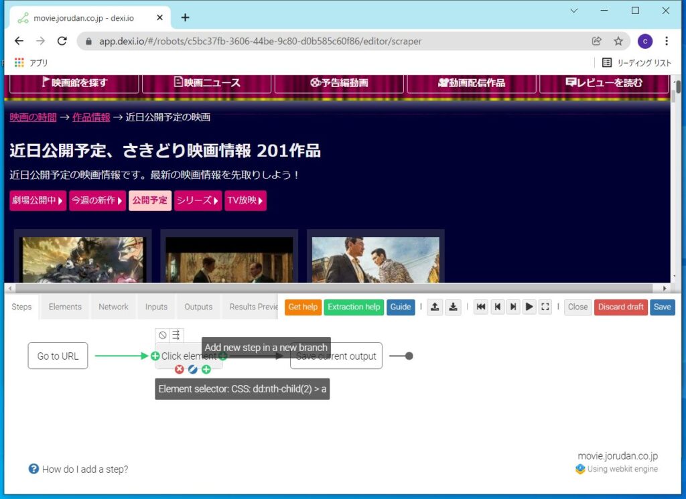
Task: Toggle fullscreen editor view
Action: 545,307
